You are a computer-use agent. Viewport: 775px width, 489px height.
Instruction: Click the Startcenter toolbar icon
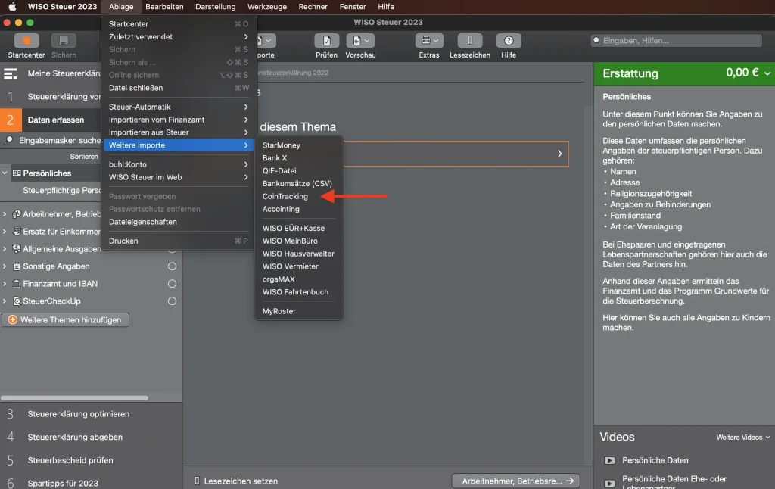[26, 41]
